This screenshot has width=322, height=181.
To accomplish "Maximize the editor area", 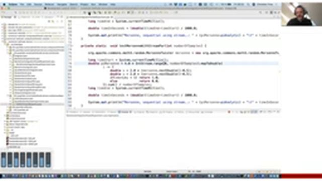I will click(x=278, y=17).
